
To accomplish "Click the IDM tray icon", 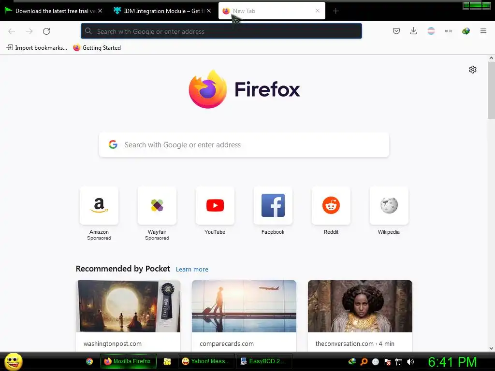I will tap(352, 361).
